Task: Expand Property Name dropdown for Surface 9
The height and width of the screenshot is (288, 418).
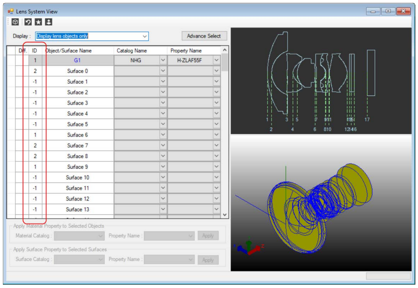Action: (216, 167)
